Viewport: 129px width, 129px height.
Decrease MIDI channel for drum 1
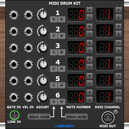[x=119, y=18]
